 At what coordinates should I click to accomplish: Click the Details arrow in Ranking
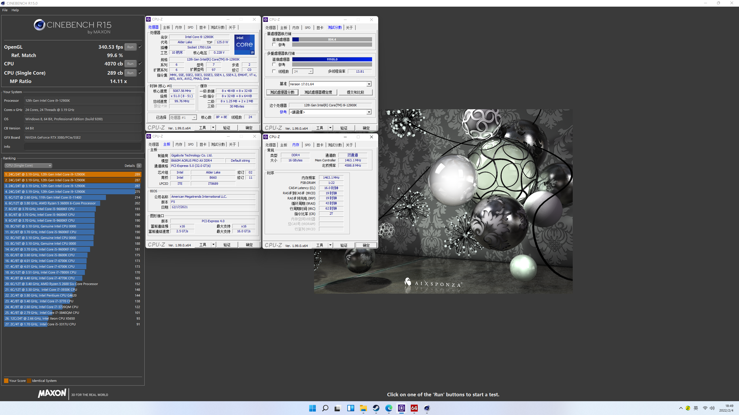pyautogui.click(x=139, y=166)
